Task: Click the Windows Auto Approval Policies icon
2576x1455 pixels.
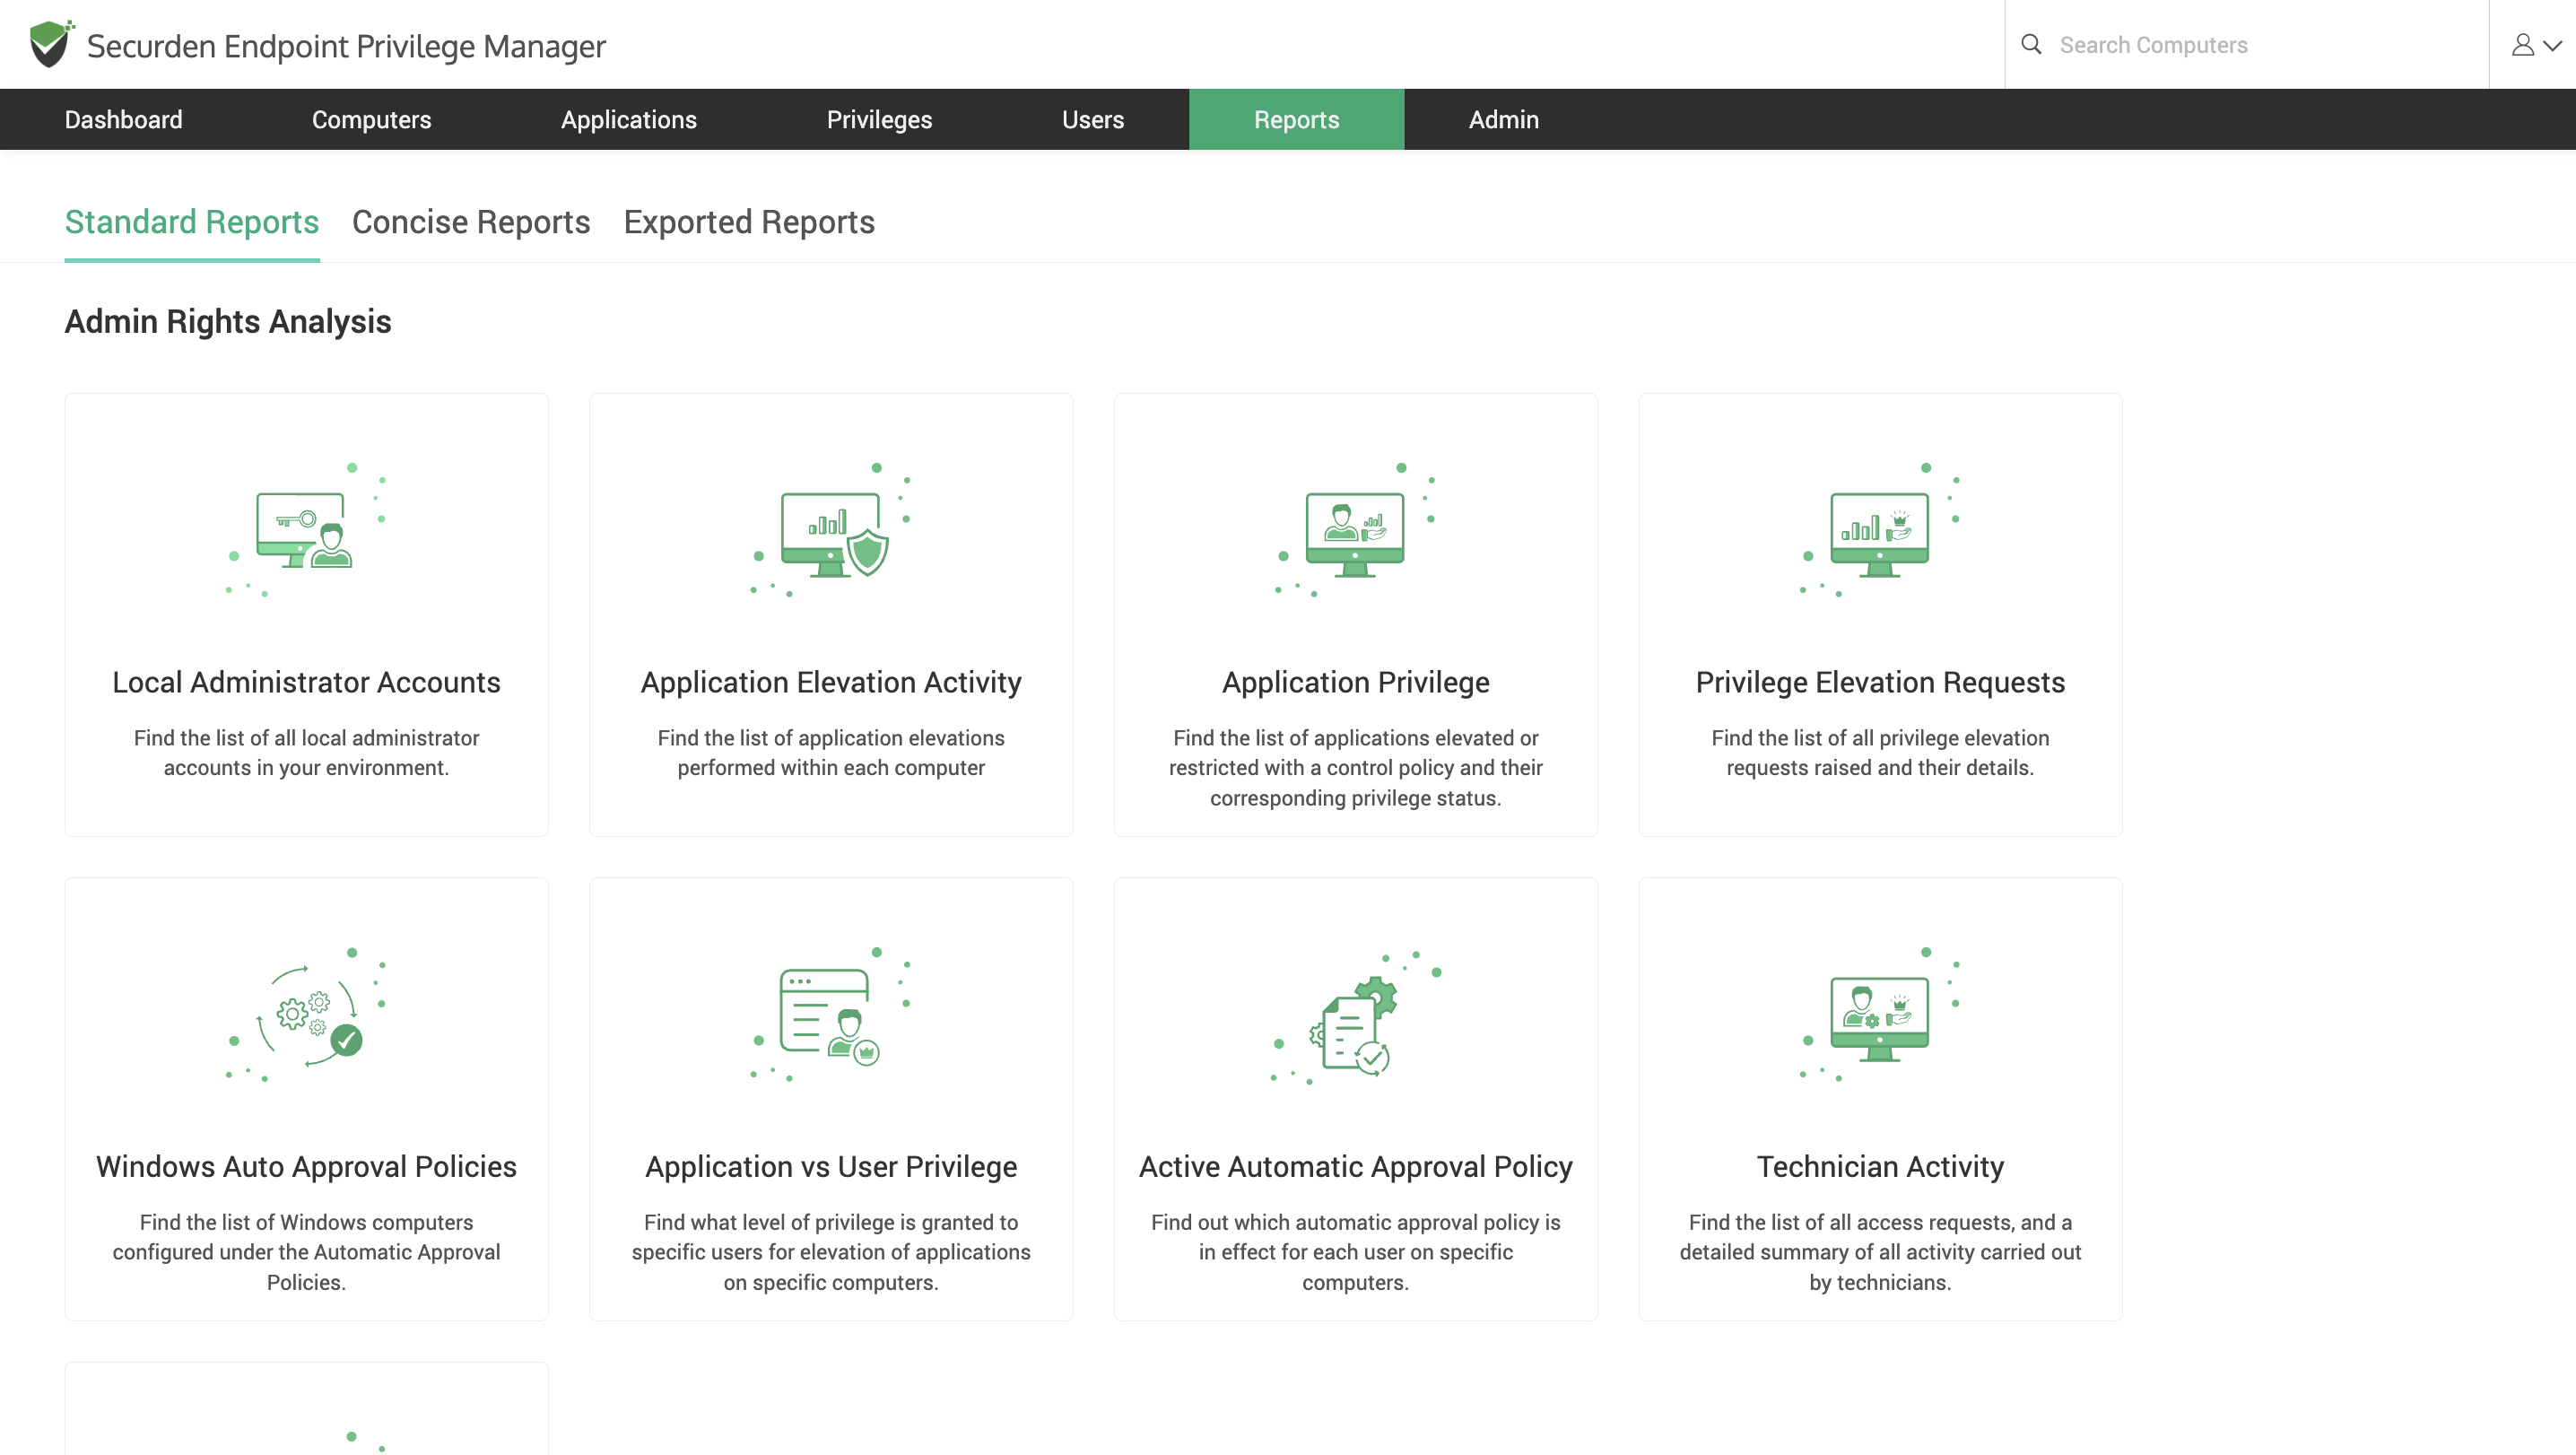Action: [306, 1014]
